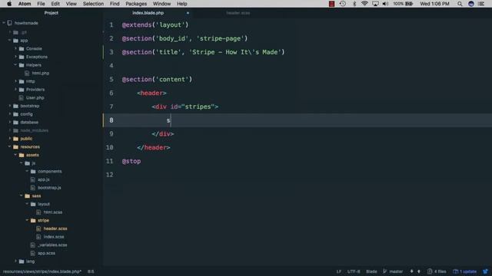Collapse the howitsmade project root
The height and width of the screenshot is (276, 492).
tap(4, 23)
